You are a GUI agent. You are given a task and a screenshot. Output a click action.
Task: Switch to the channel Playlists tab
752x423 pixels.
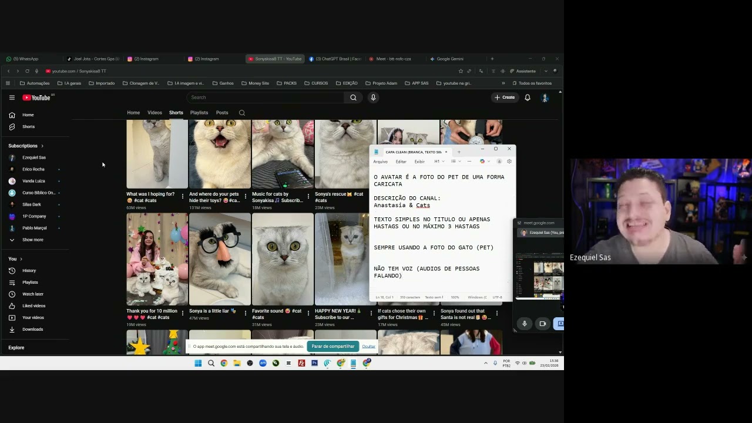point(199,113)
